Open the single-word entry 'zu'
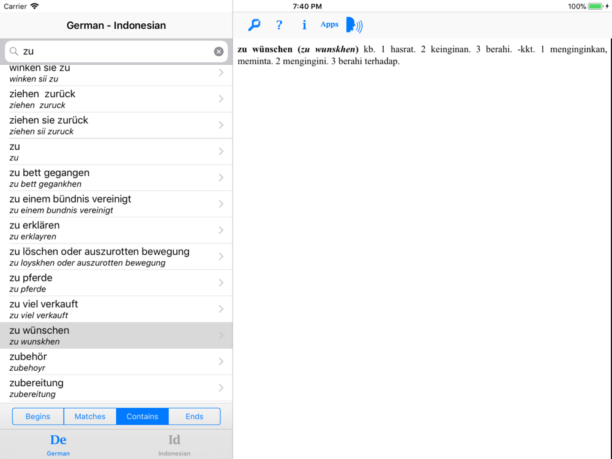612x459 pixels. 116,151
